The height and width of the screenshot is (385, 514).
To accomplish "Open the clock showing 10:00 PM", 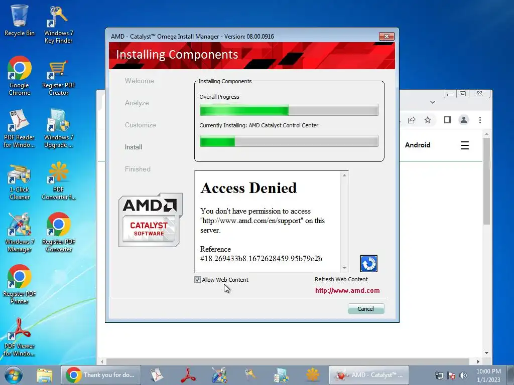I will [x=488, y=375].
